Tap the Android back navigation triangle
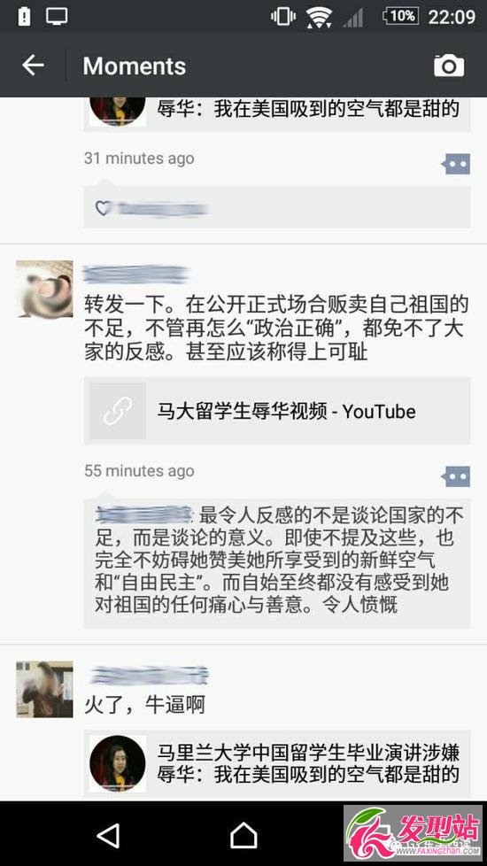Image resolution: width=487 pixels, height=866 pixels. tap(108, 834)
